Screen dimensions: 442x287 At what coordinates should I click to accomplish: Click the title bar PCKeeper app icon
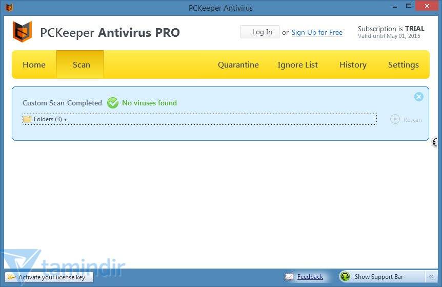pos(9,8)
